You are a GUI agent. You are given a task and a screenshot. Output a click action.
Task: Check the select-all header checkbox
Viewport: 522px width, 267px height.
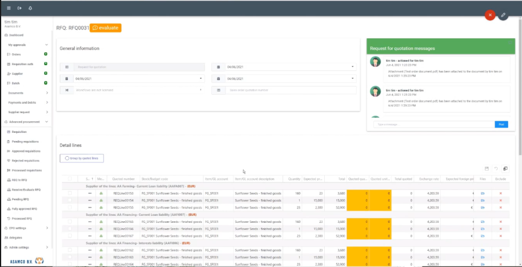(70, 179)
